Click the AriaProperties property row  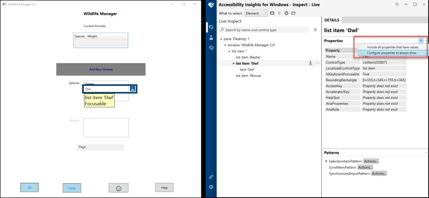pos(365,104)
